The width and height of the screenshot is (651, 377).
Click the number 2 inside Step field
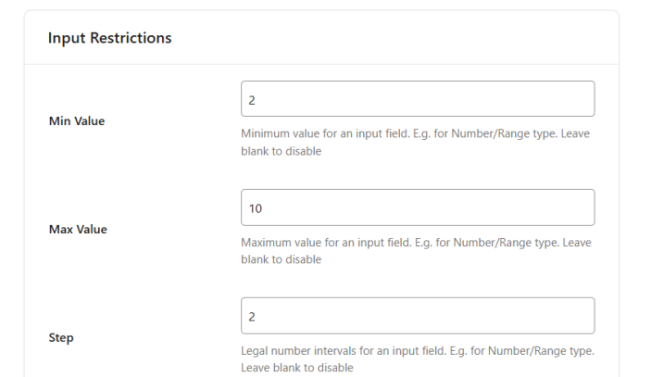(252, 317)
